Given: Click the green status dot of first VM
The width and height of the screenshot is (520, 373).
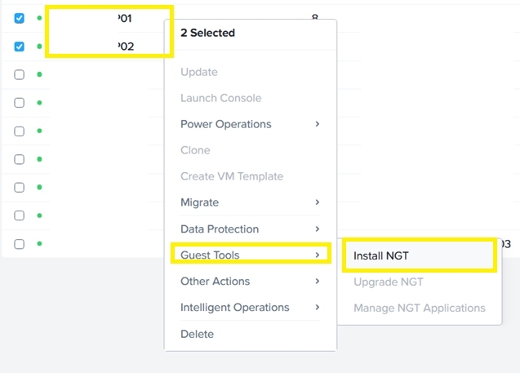Looking at the screenshot, I should (39, 18).
